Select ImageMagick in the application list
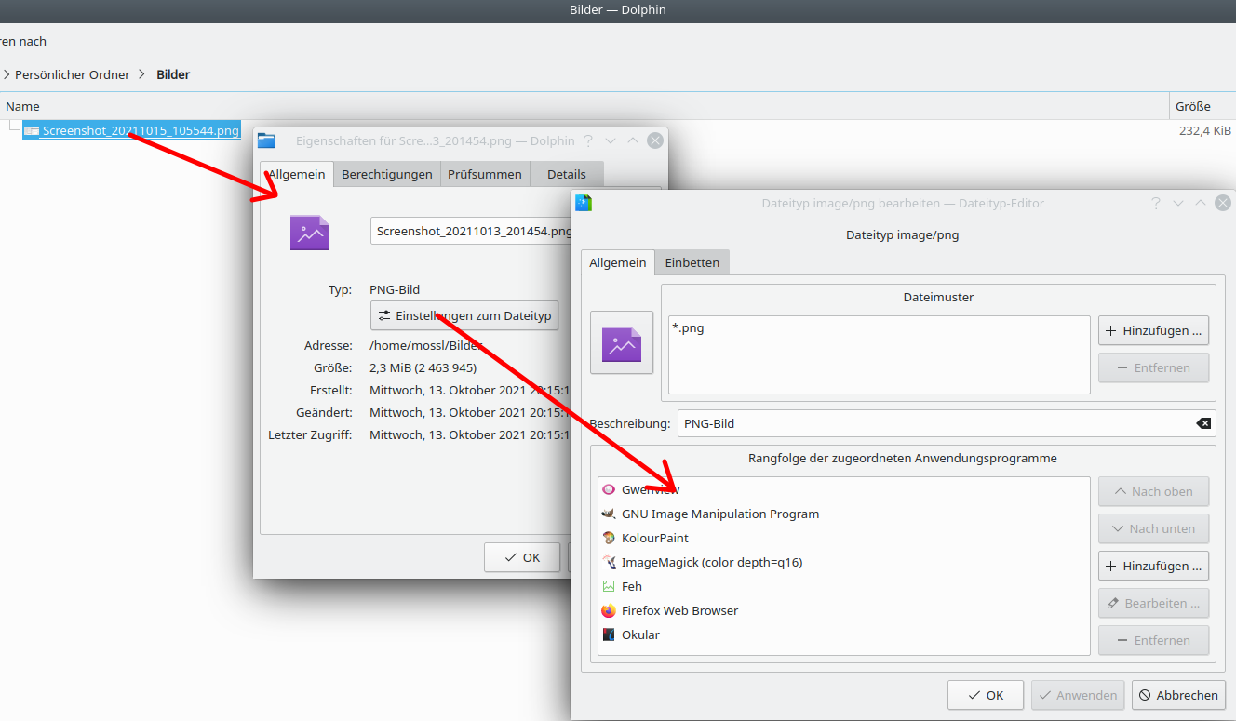 coord(711,562)
